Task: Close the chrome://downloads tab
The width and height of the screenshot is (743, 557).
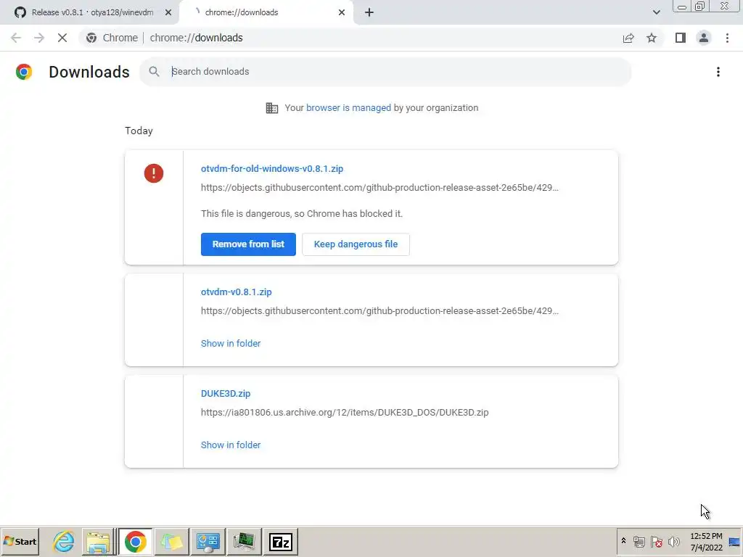Action: (342, 12)
